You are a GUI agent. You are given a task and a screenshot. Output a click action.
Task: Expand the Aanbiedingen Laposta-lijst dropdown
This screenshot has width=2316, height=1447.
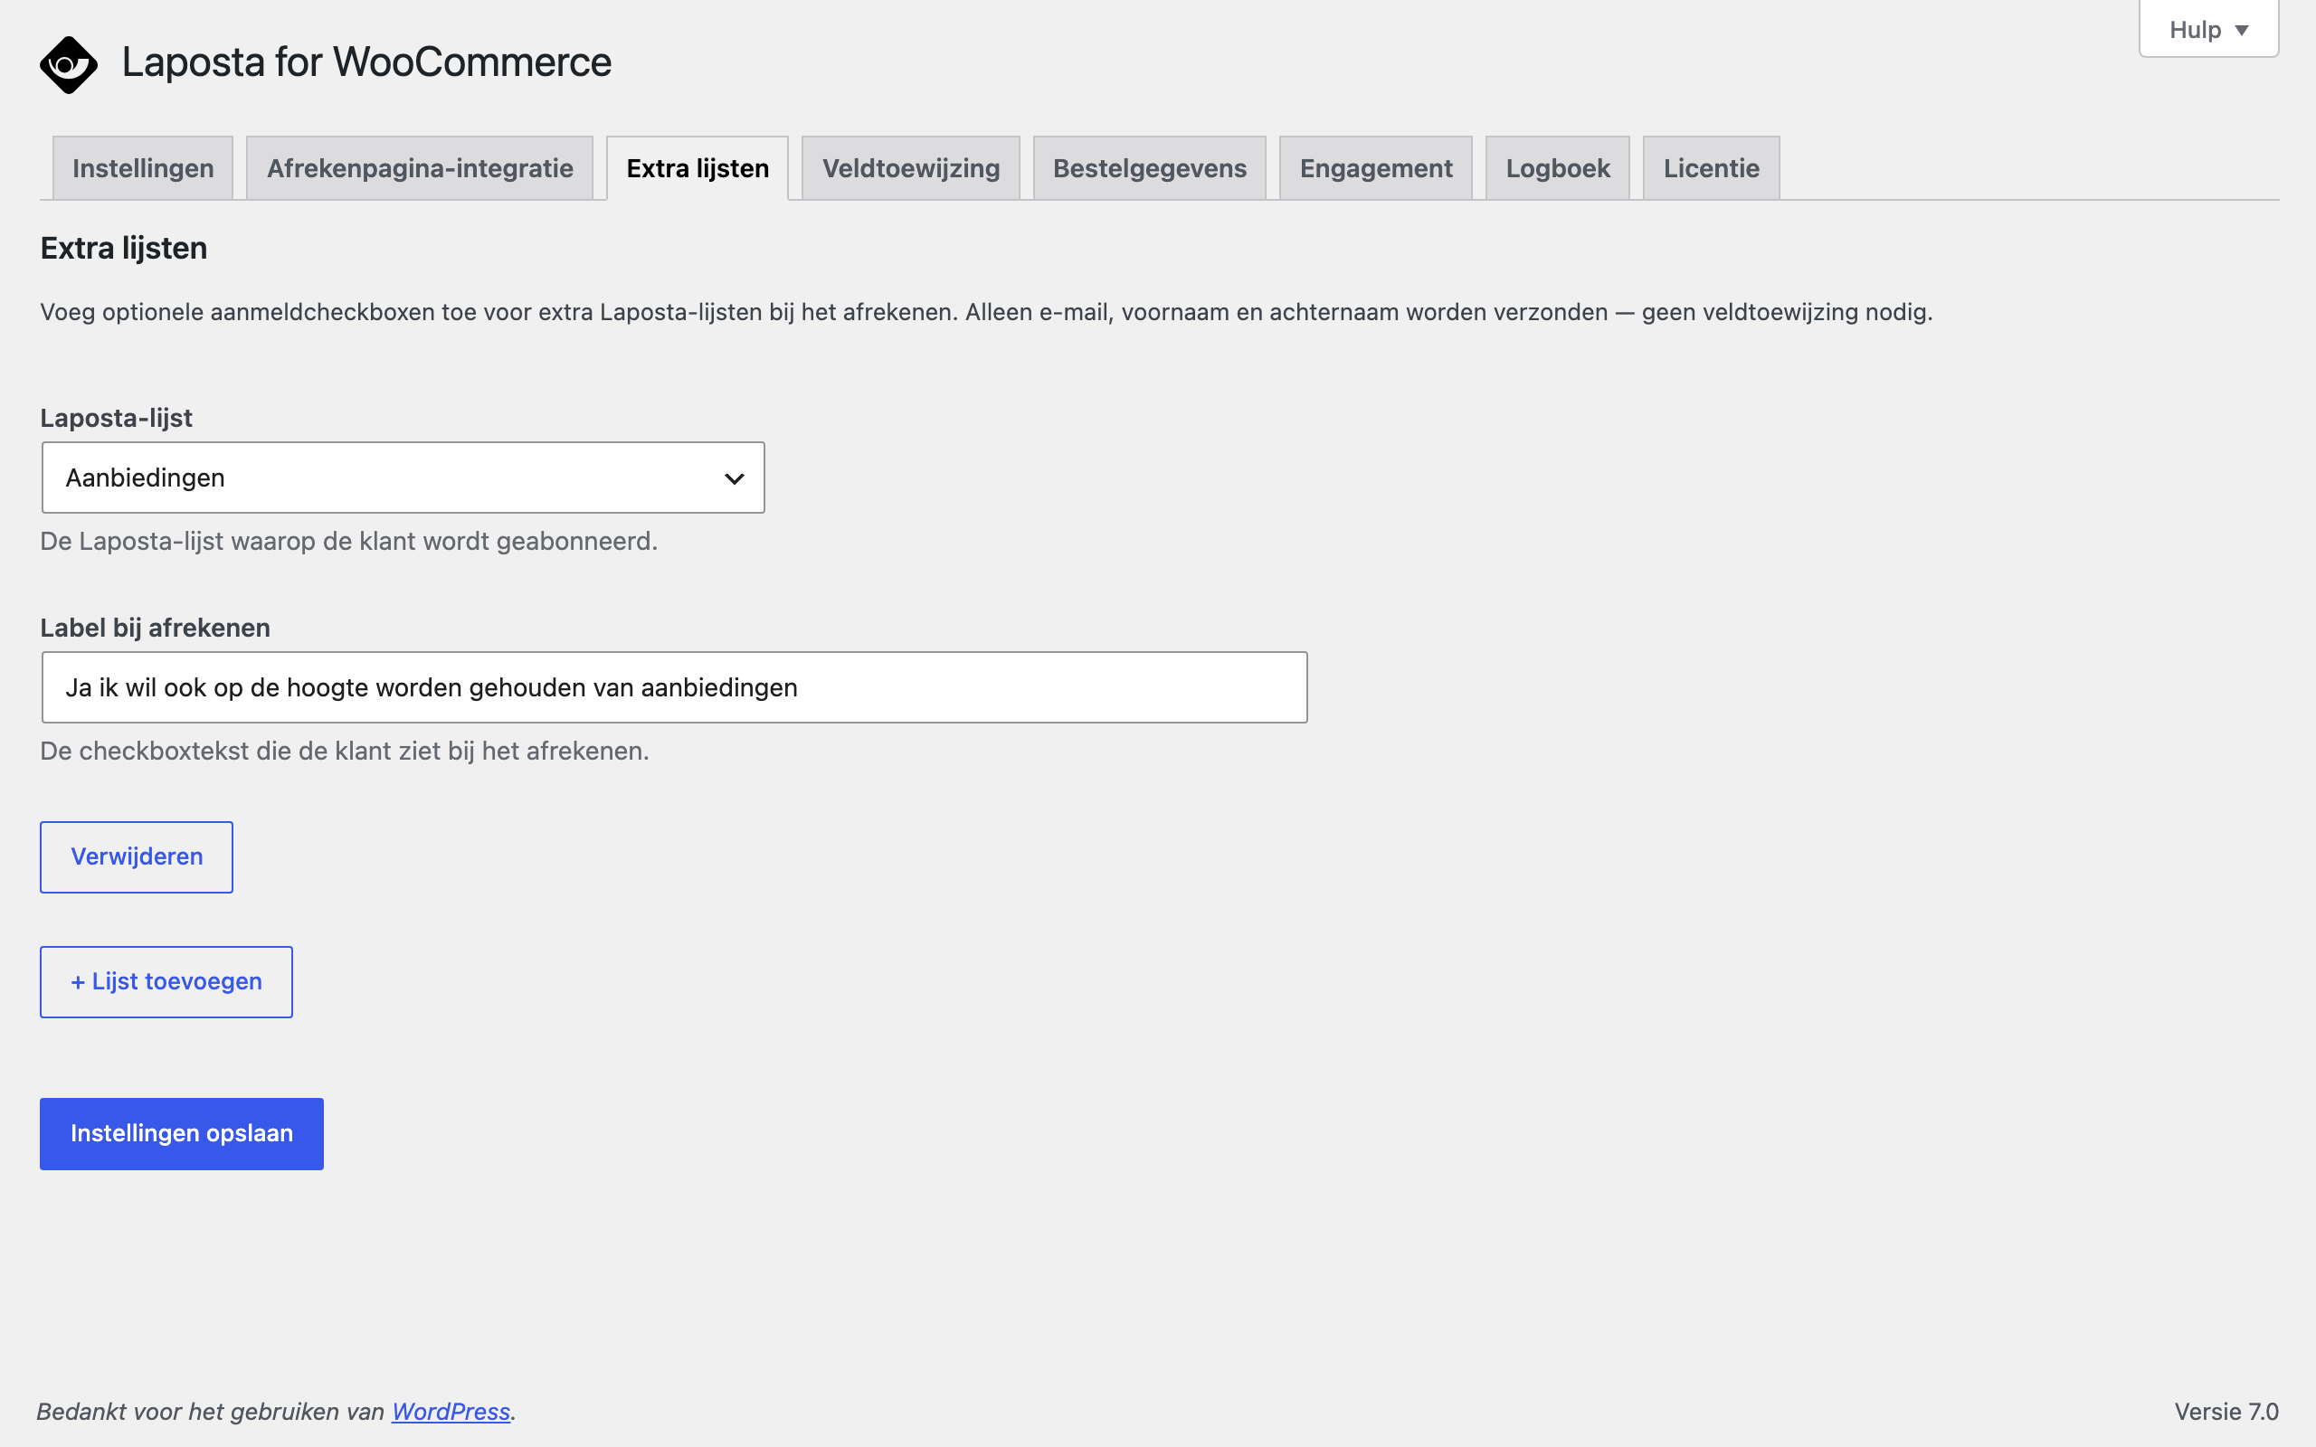403,478
